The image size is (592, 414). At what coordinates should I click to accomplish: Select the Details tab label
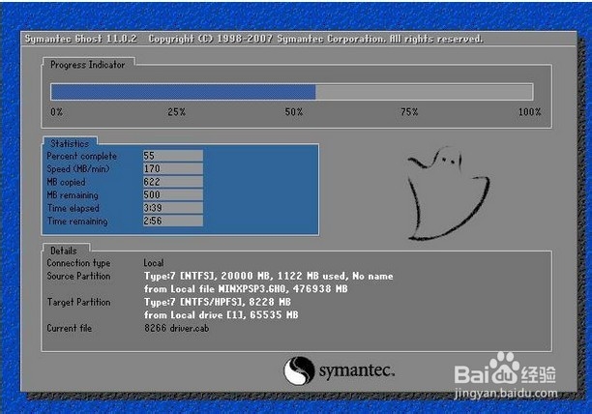click(x=64, y=251)
